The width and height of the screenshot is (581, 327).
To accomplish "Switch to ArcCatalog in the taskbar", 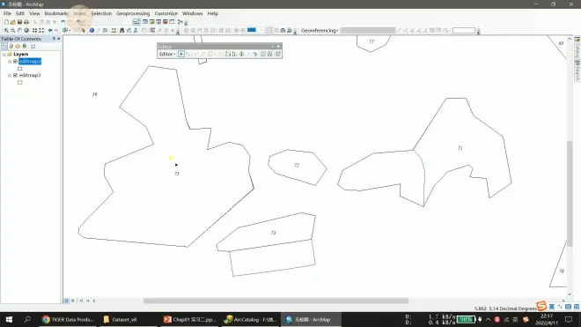I will pyautogui.click(x=251, y=319).
